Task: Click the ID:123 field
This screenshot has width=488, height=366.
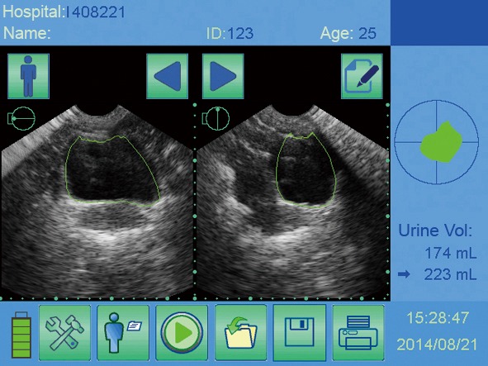Action: click(x=230, y=33)
